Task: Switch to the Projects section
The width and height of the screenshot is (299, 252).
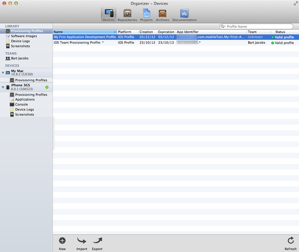Action: coord(147,15)
